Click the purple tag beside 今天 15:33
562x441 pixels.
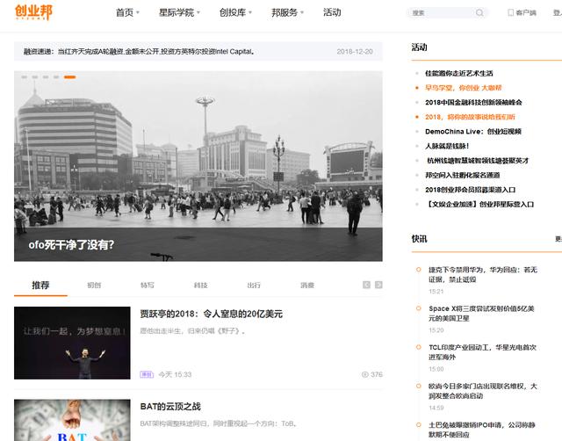pyautogui.click(x=147, y=374)
